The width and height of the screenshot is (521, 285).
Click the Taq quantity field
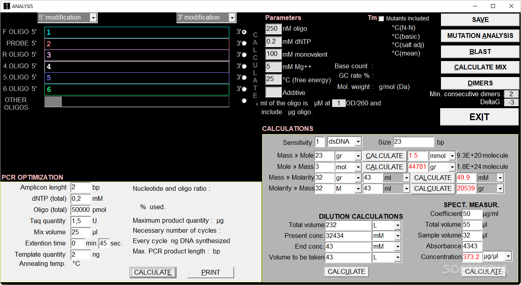tap(80, 221)
